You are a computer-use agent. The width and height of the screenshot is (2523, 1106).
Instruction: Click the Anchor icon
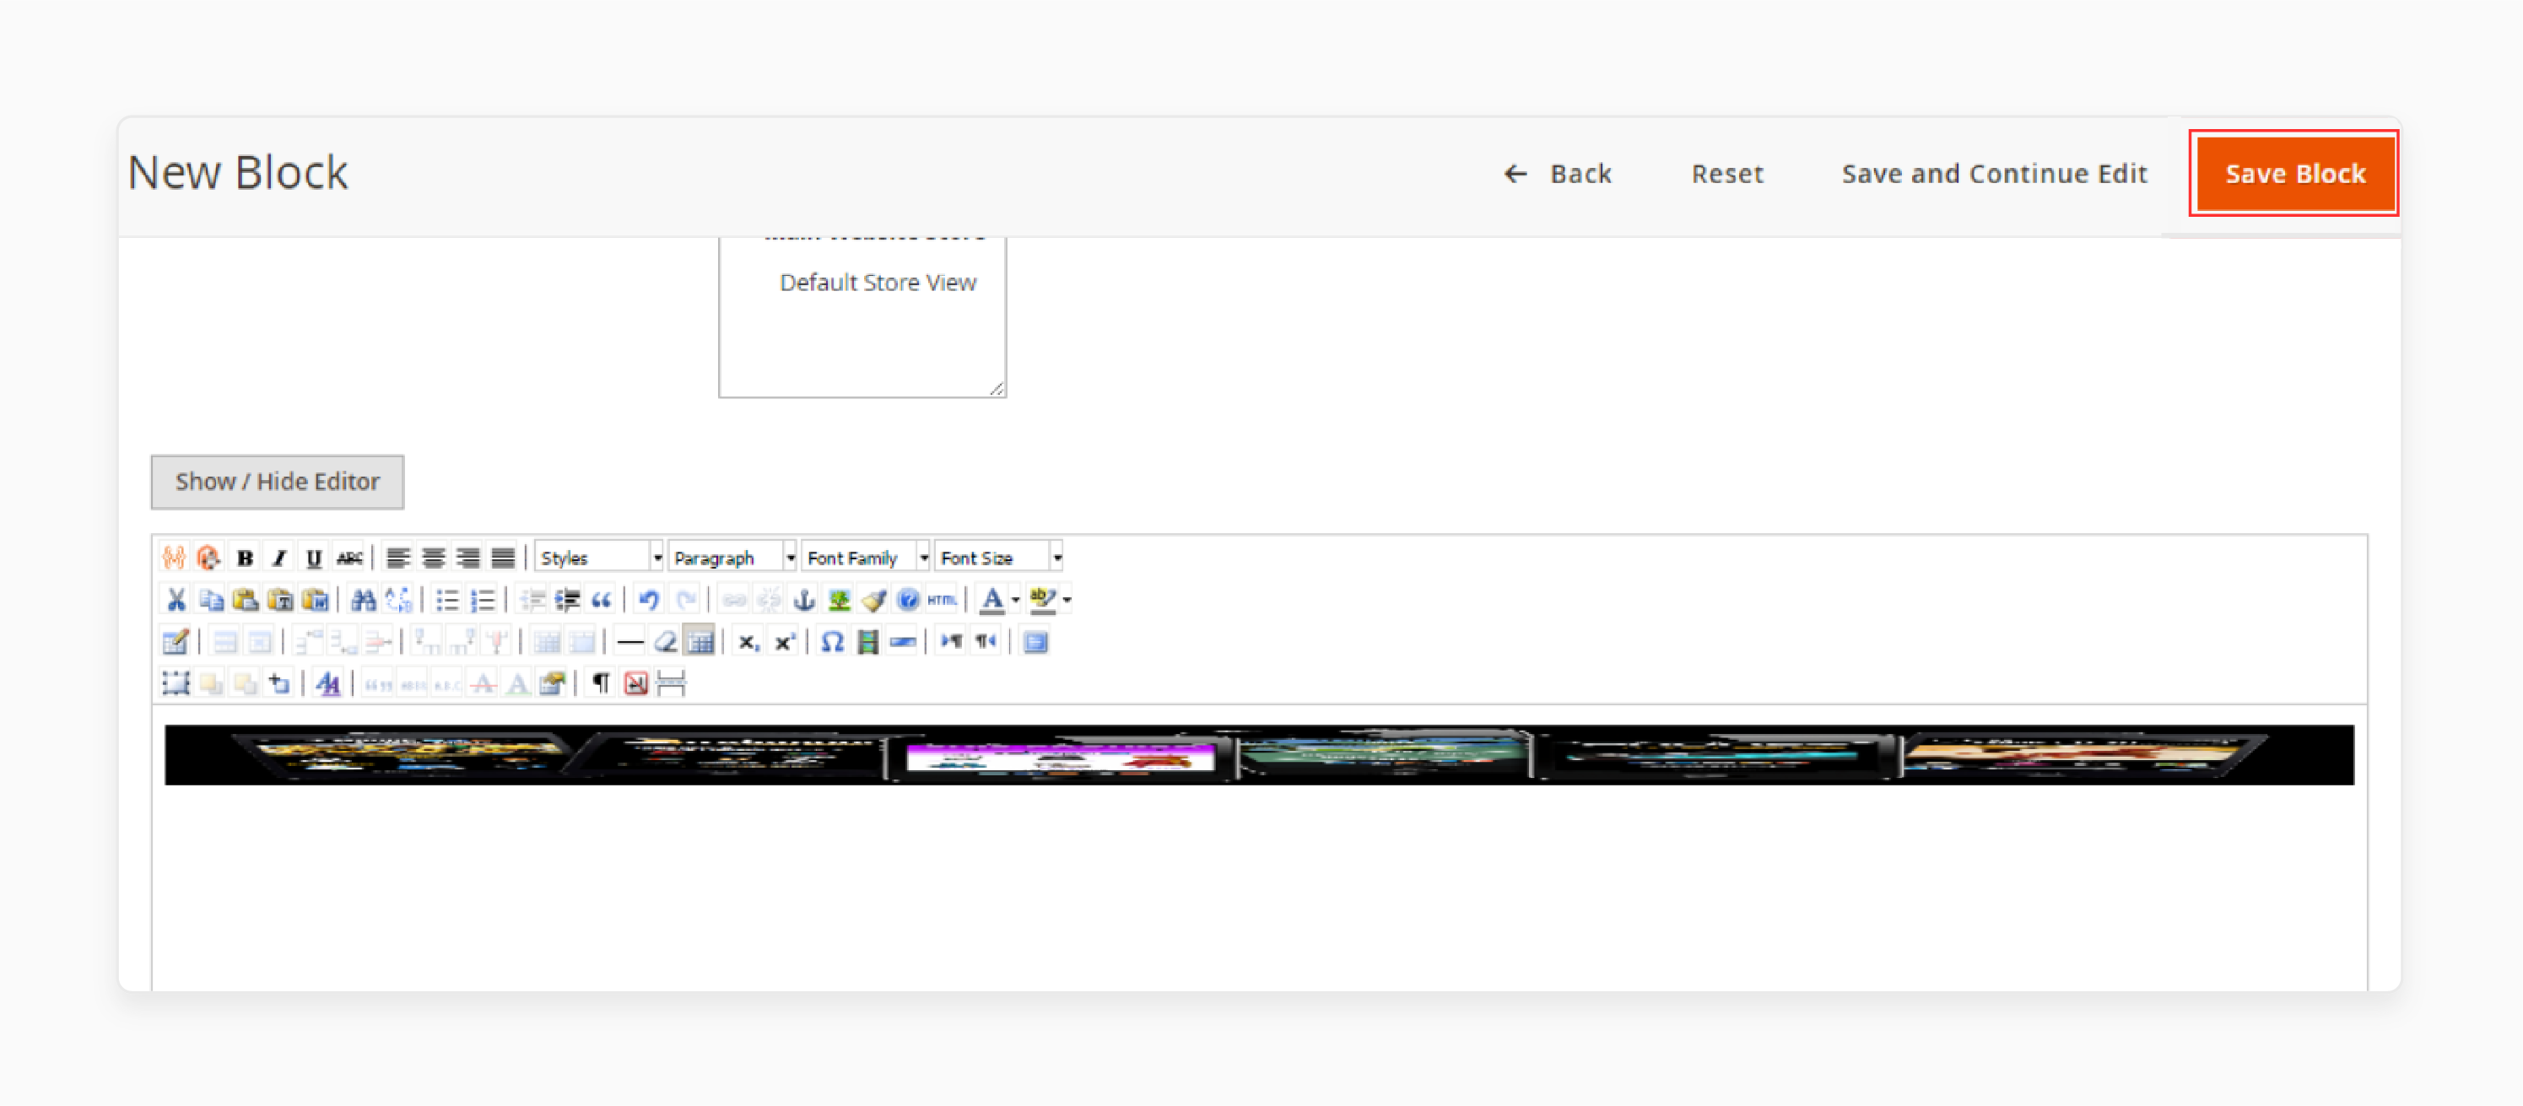click(x=804, y=598)
